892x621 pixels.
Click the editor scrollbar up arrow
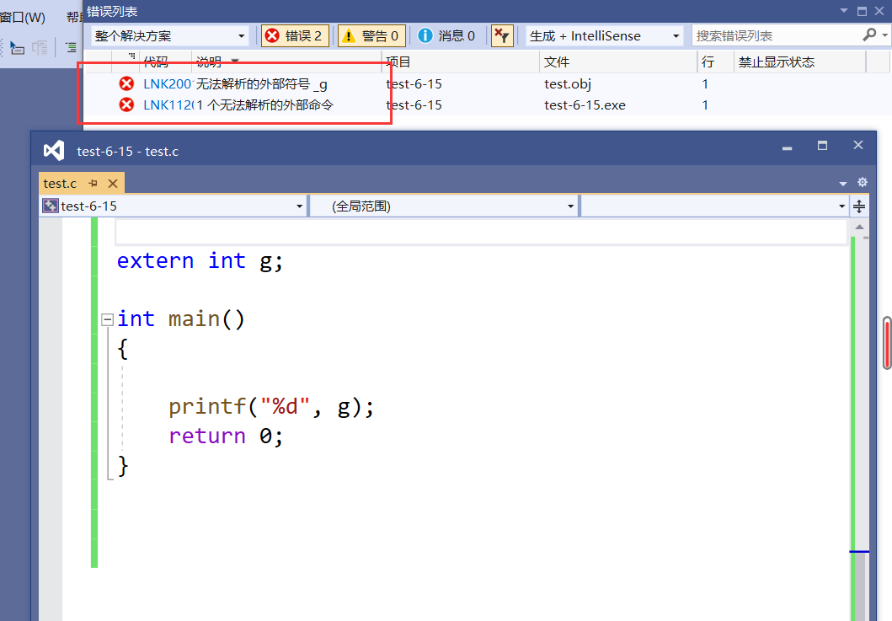pyautogui.click(x=860, y=228)
